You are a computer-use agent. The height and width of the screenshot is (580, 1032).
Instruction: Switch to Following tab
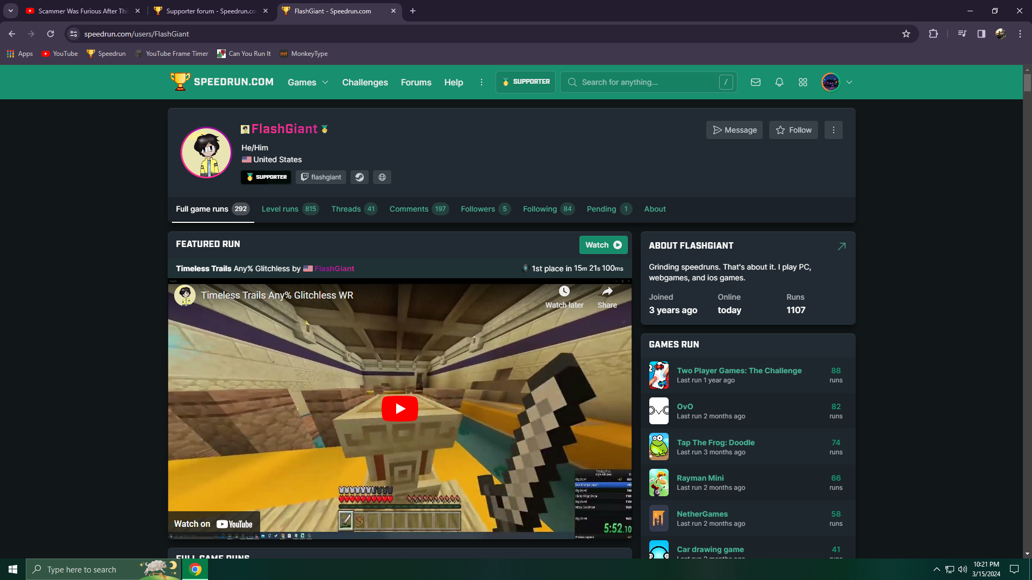(x=549, y=209)
